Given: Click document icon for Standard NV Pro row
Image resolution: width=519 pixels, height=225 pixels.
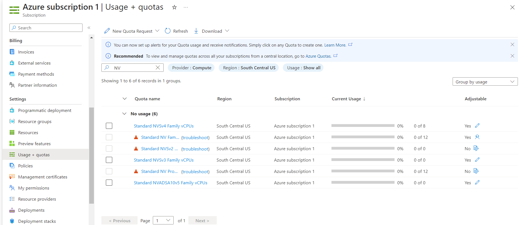Looking at the screenshot, I should (476, 171).
